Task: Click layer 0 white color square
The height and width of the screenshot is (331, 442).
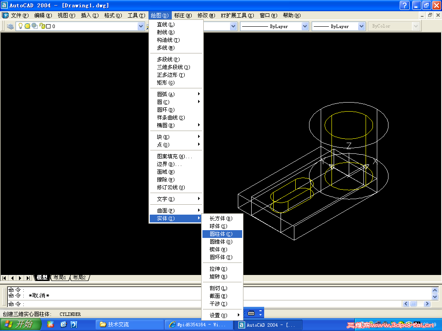Action: 48,26
